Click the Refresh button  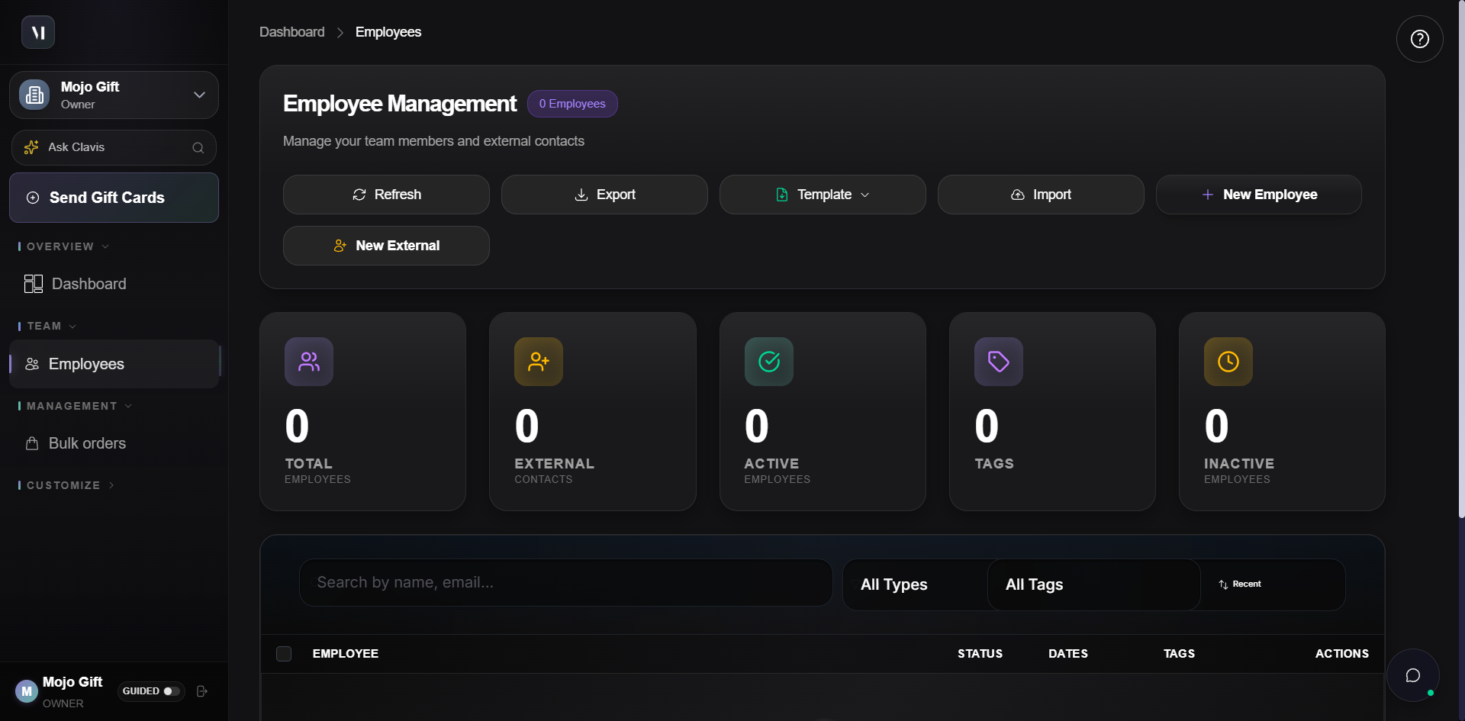point(386,195)
